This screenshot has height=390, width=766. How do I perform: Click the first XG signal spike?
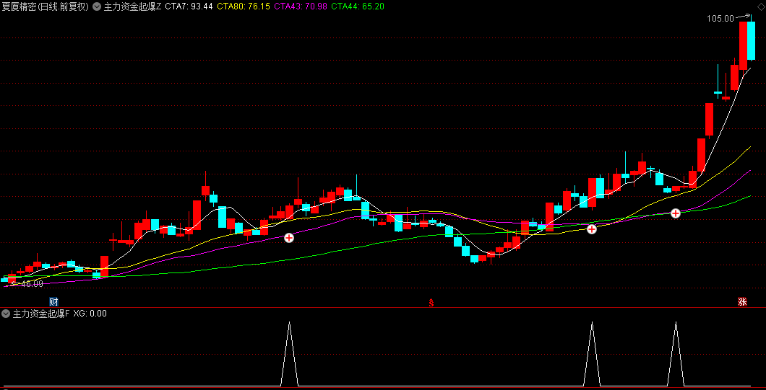pyautogui.click(x=289, y=353)
